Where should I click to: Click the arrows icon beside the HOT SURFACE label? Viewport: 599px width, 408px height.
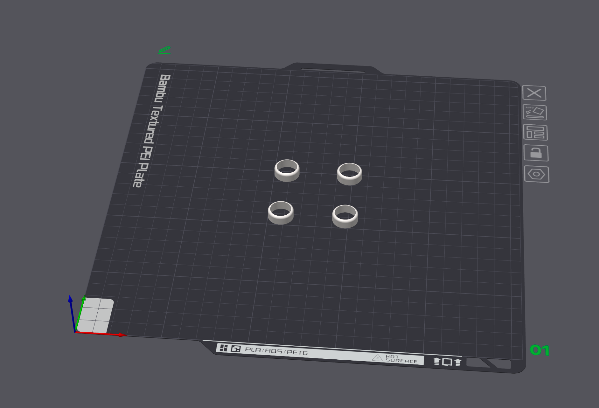(447, 362)
